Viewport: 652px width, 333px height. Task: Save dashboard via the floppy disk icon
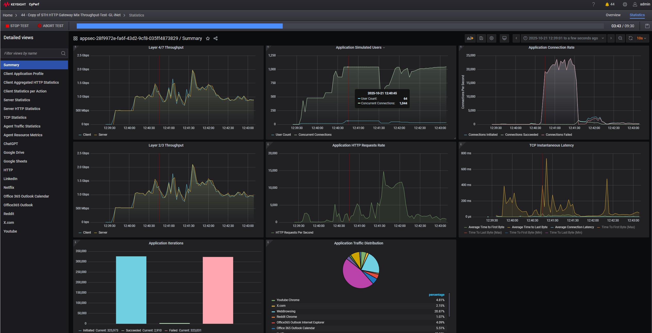(x=481, y=38)
